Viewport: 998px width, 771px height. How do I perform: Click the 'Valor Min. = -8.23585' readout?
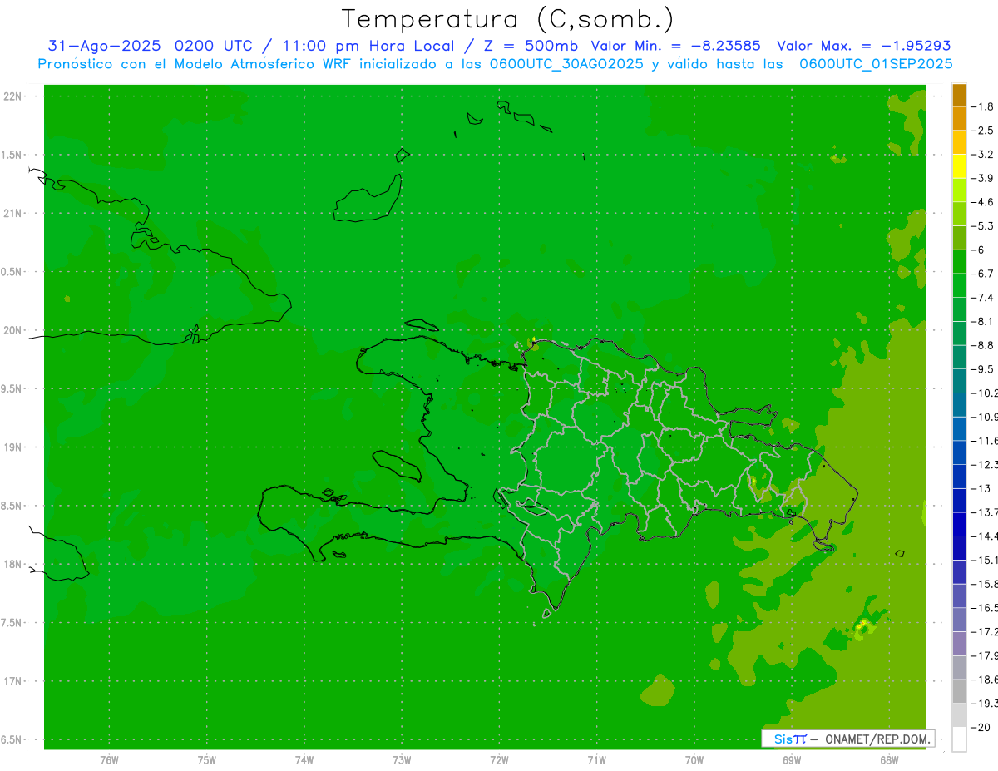point(675,46)
